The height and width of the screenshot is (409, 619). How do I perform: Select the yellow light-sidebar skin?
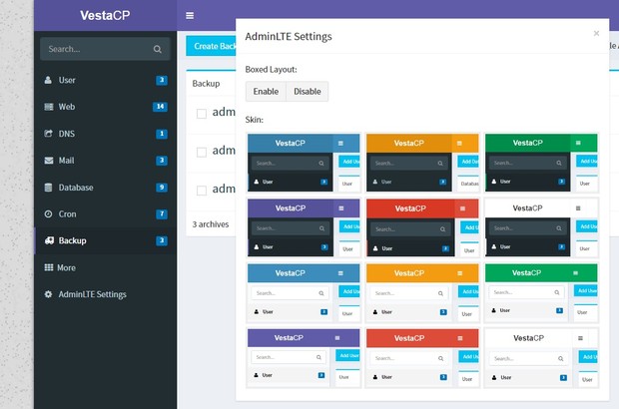[422, 292]
